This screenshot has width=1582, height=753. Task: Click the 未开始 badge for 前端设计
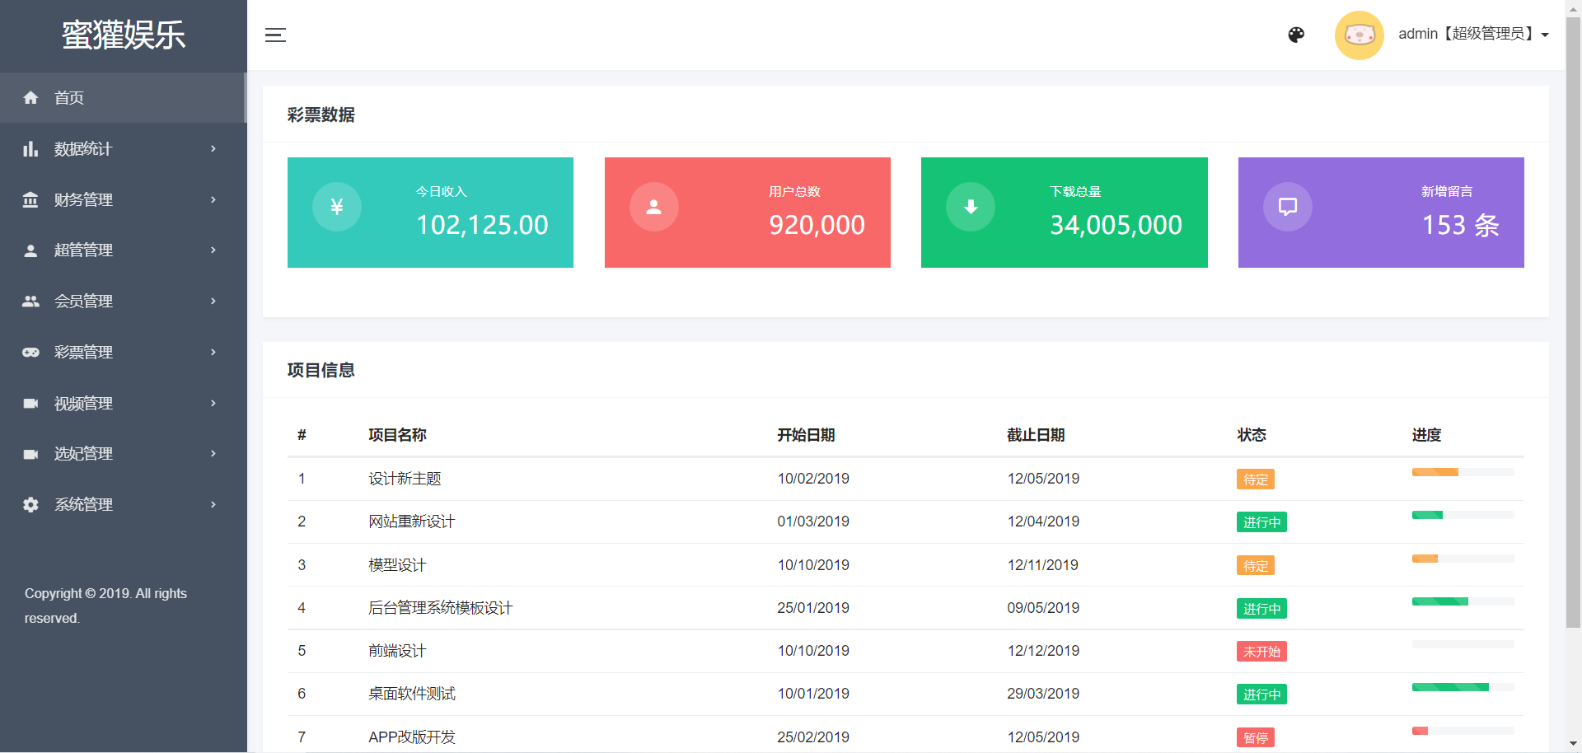tap(1261, 652)
